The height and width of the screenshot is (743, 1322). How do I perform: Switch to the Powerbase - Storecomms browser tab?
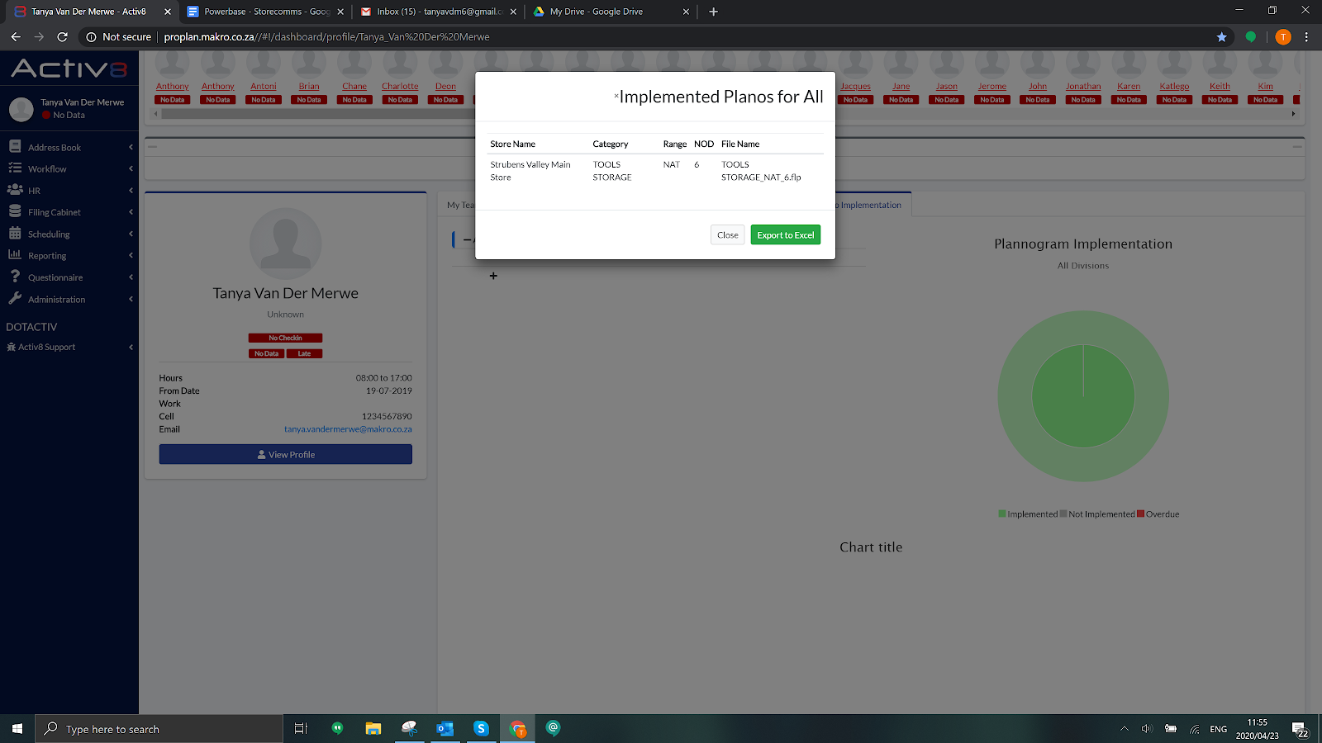coord(266,12)
